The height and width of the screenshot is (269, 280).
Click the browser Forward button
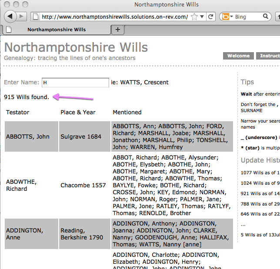(x=23, y=17)
